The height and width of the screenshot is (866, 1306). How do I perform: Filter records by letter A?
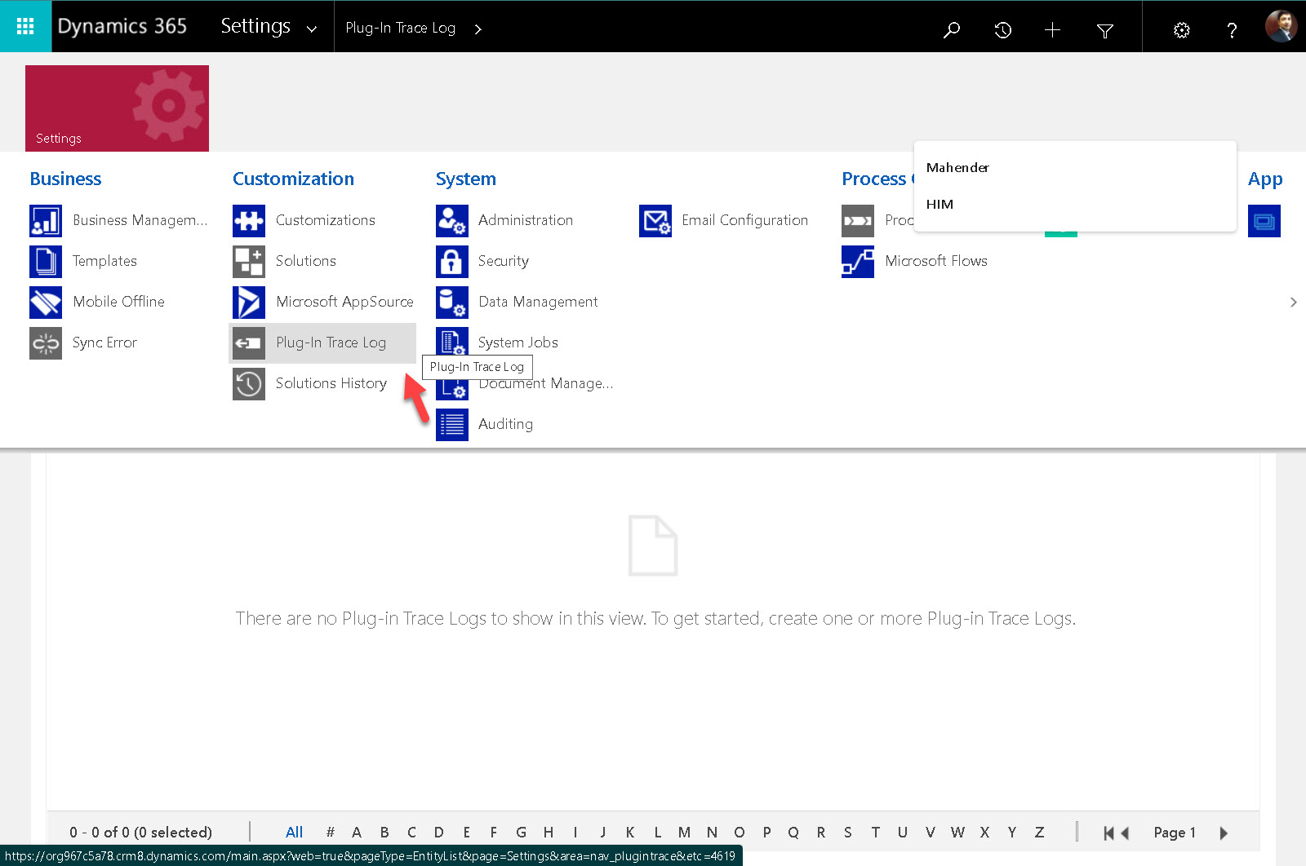point(357,832)
